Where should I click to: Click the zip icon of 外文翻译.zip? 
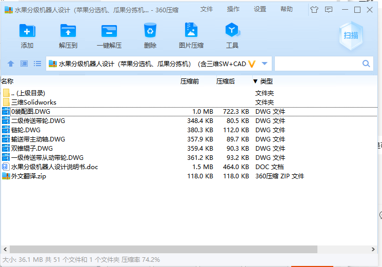[6, 176]
